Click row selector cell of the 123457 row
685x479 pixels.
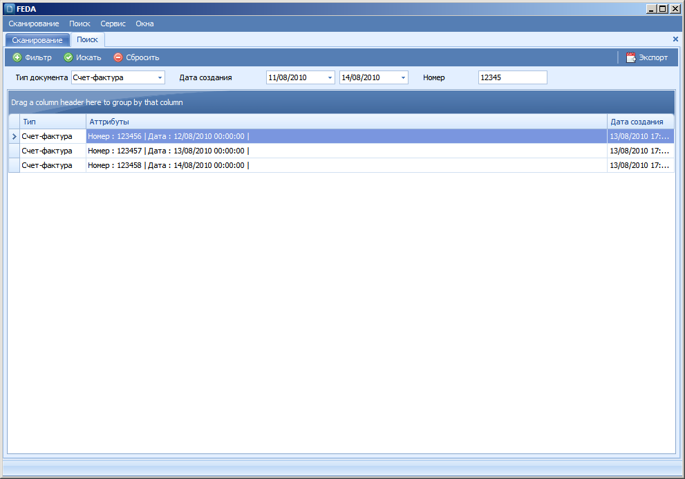coord(14,151)
